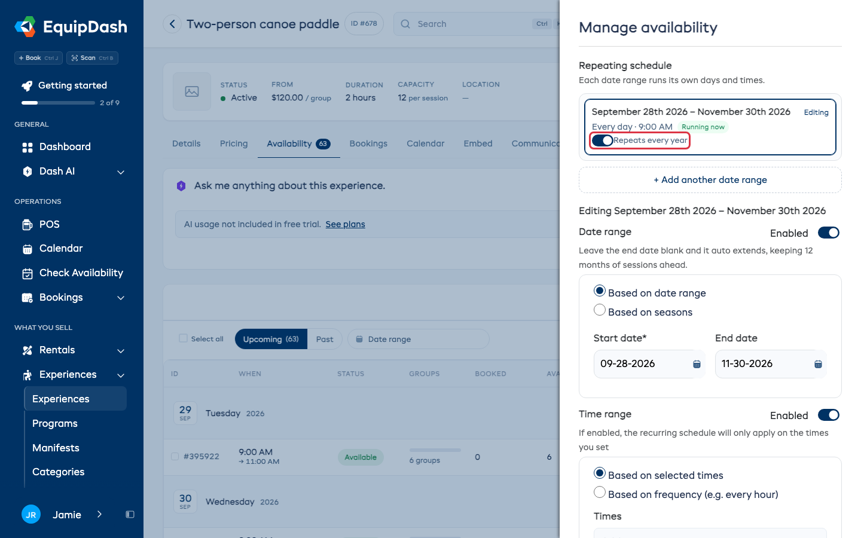Viewport: 861px width, 538px height.
Task: Select Based on frequency radio option
Action: [600, 493]
